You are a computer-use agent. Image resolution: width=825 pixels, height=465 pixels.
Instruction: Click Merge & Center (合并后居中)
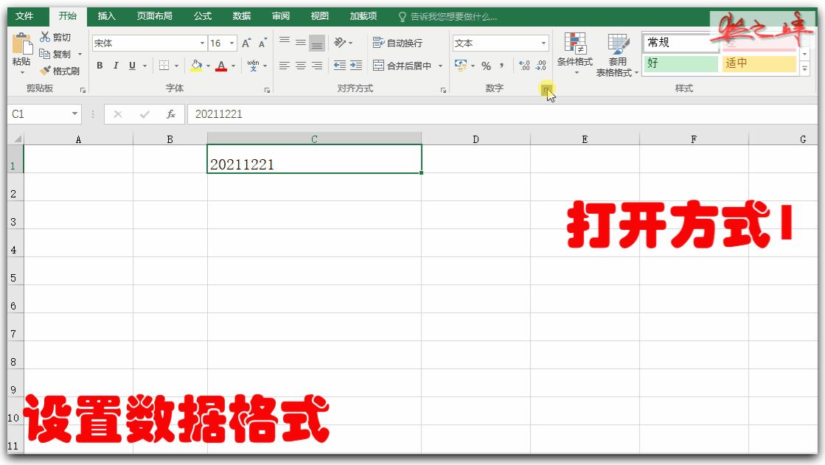click(405, 65)
